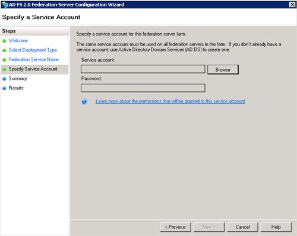Image resolution: width=297 pixels, height=236 pixels.
Task: Click the green bullet beside Specify Service Account
Action: click(x=4, y=69)
